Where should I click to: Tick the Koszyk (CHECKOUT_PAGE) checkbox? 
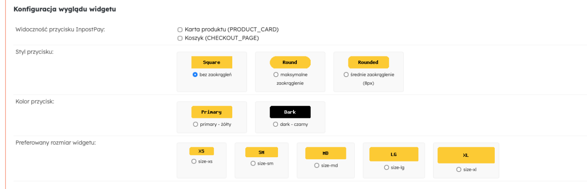pyautogui.click(x=180, y=38)
